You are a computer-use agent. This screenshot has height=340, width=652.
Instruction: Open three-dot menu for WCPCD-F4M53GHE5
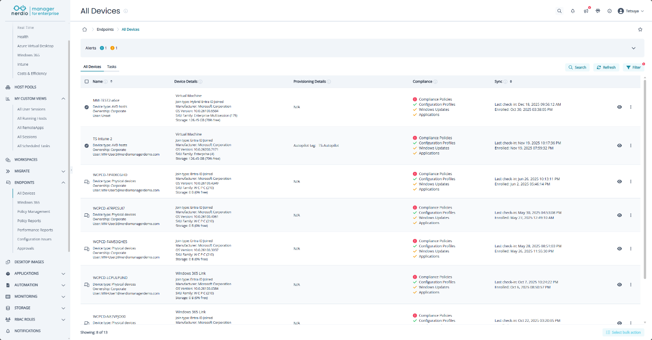pyautogui.click(x=631, y=249)
